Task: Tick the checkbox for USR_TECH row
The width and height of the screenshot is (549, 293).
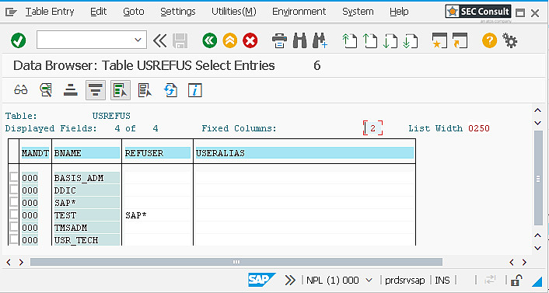Action: [14, 240]
